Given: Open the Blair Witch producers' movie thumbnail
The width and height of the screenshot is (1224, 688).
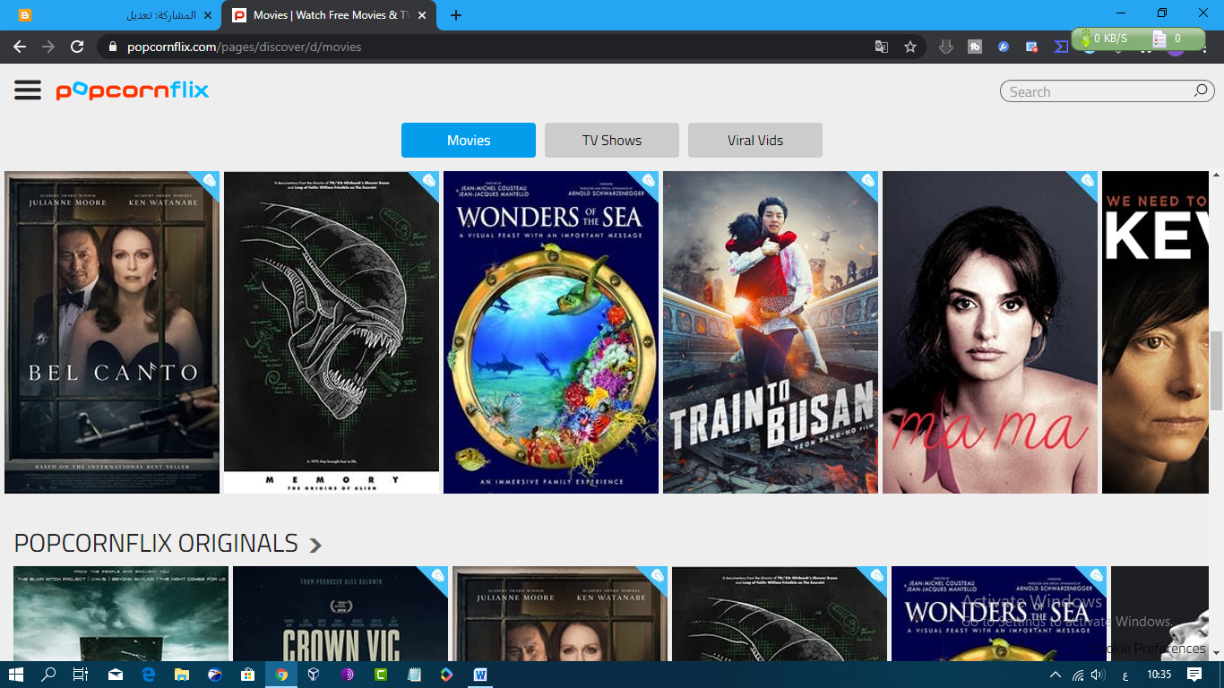Looking at the screenshot, I should [x=121, y=614].
